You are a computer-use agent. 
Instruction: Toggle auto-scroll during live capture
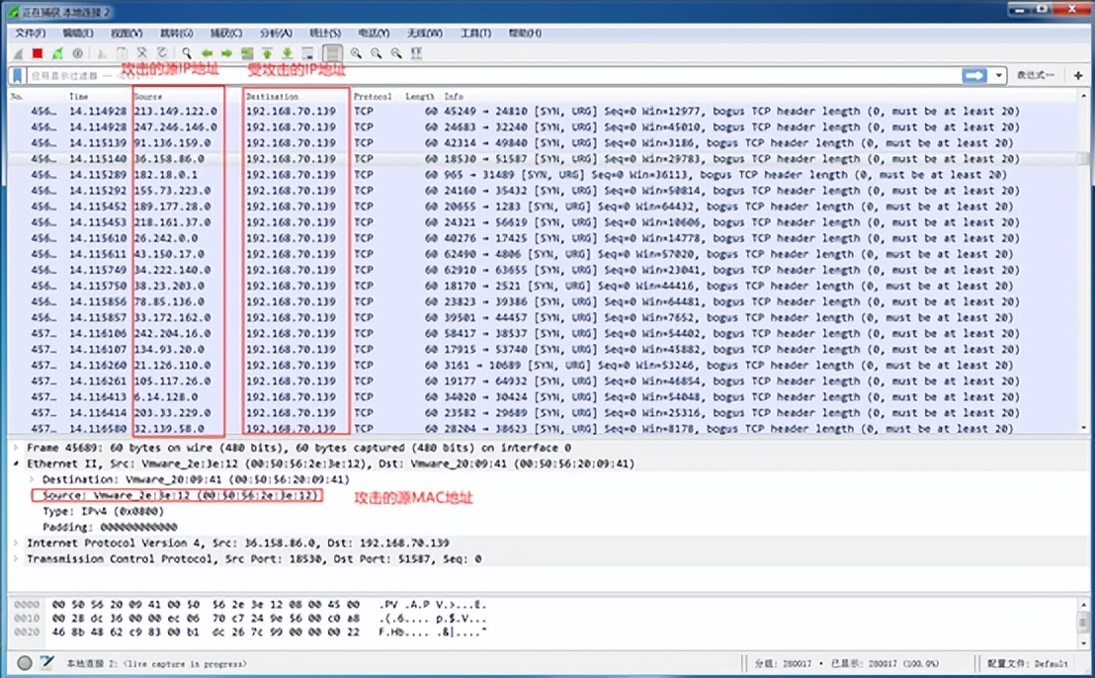point(307,53)
